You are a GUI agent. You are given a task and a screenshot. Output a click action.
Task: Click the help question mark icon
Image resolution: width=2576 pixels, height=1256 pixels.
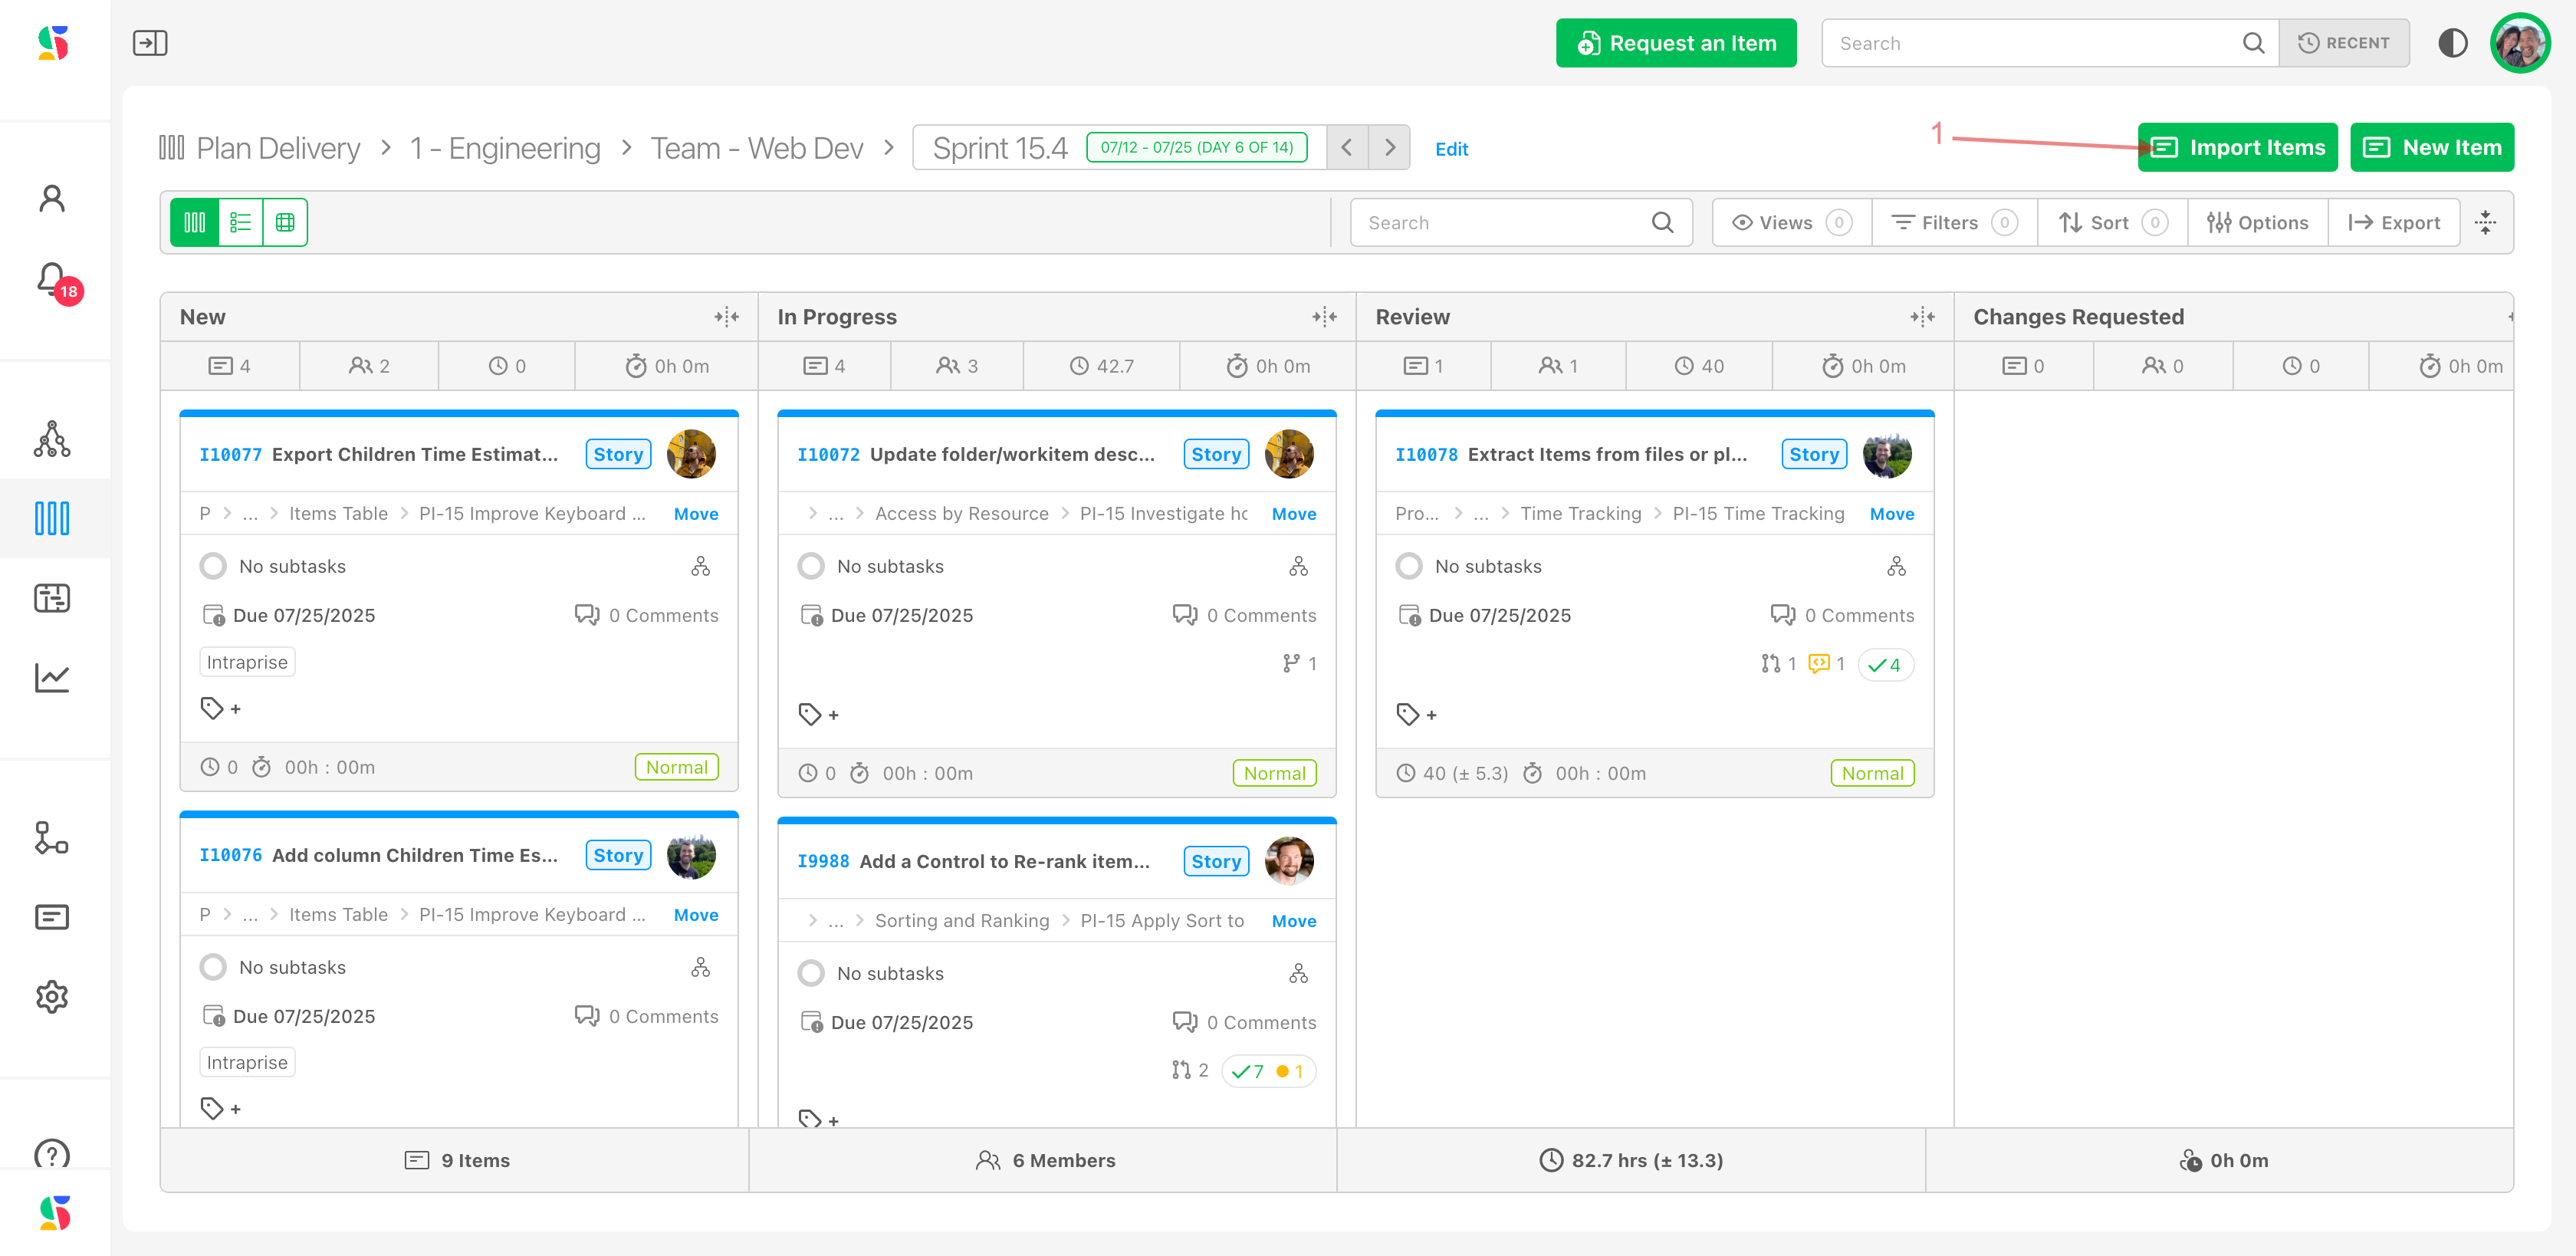tap(52, 1154)
